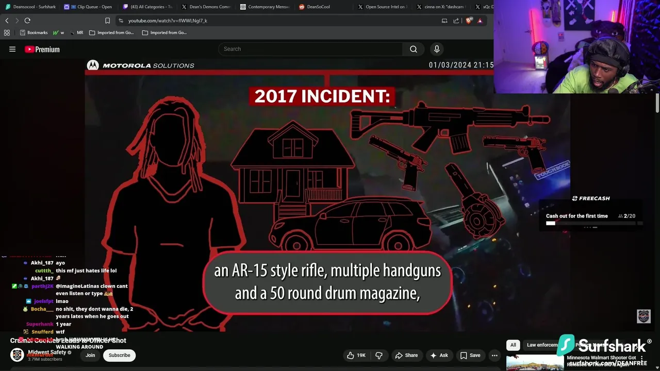Viewport: 660px width, 371px height.
Task: Click the Brave Rewards triangle icon
Action: pos(480,21)
